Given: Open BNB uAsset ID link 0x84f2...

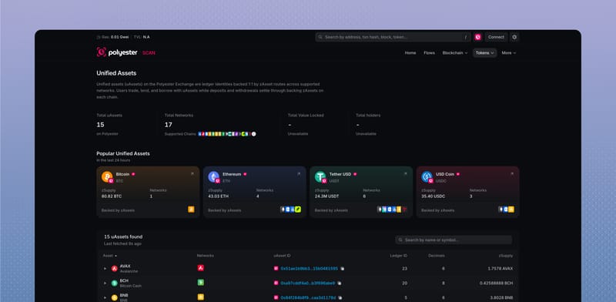Looking at the screenshot, I should pyautogui.click(x=308, y=297).
